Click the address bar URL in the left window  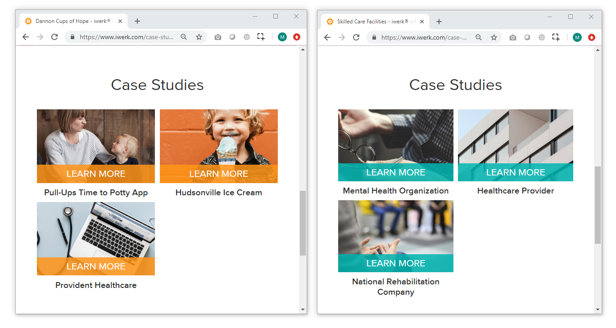pyautogui.click(x=126, y=37)
